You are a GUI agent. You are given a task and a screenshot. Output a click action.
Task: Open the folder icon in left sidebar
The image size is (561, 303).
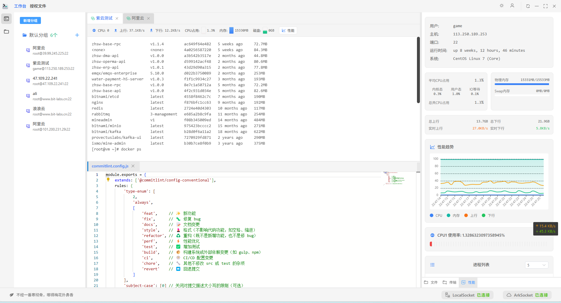[x=6, y=32]
